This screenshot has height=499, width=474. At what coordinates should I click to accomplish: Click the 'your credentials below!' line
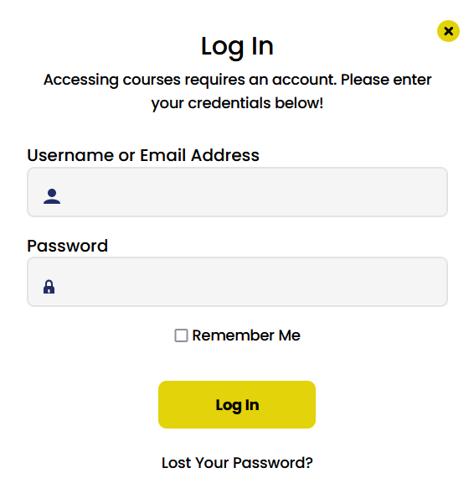coord(237,103)
